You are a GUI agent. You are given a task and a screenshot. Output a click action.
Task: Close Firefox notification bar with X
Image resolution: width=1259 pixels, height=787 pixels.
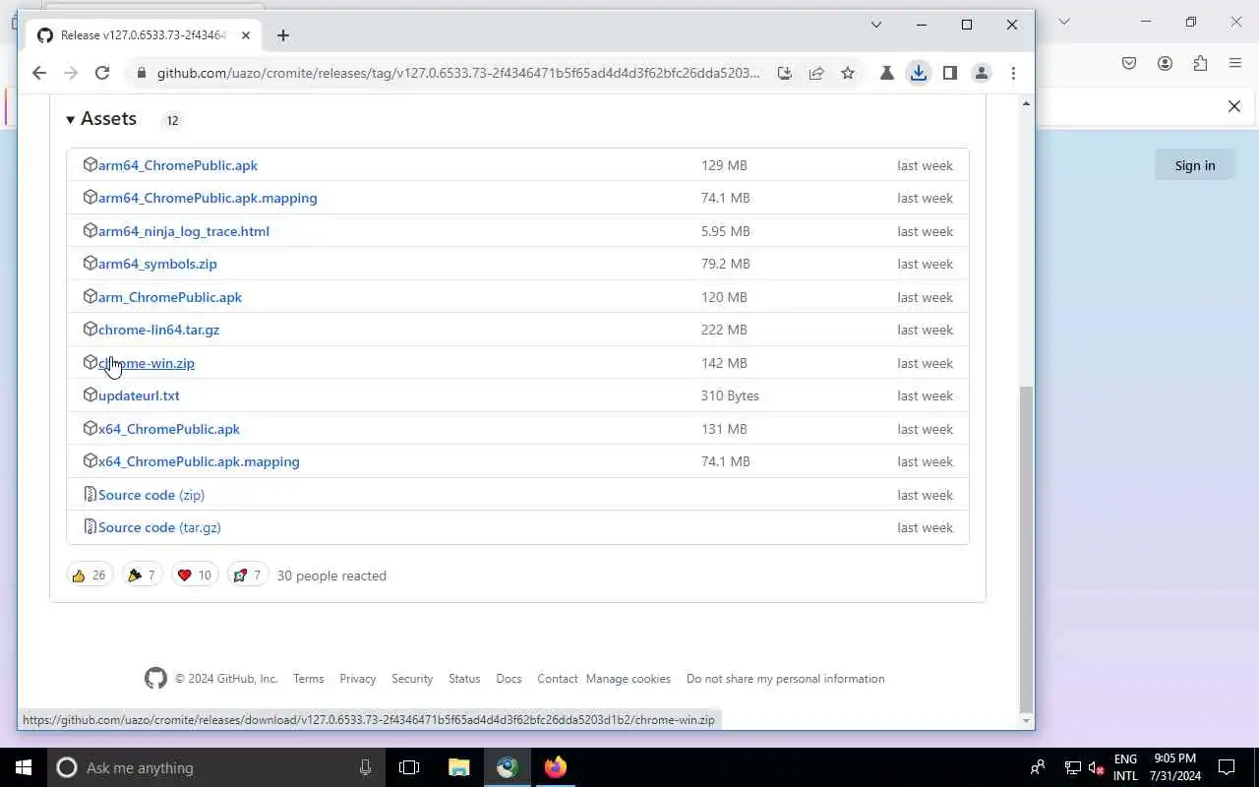pos(1234,106)
